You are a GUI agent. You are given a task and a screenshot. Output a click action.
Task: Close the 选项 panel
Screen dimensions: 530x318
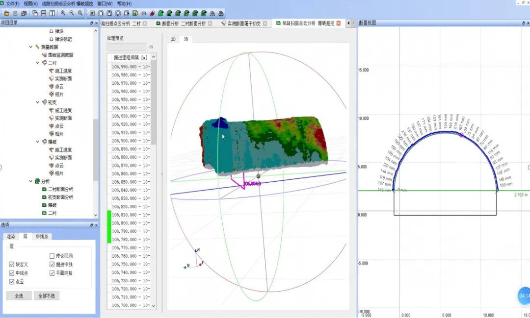(x=96, y=225)
